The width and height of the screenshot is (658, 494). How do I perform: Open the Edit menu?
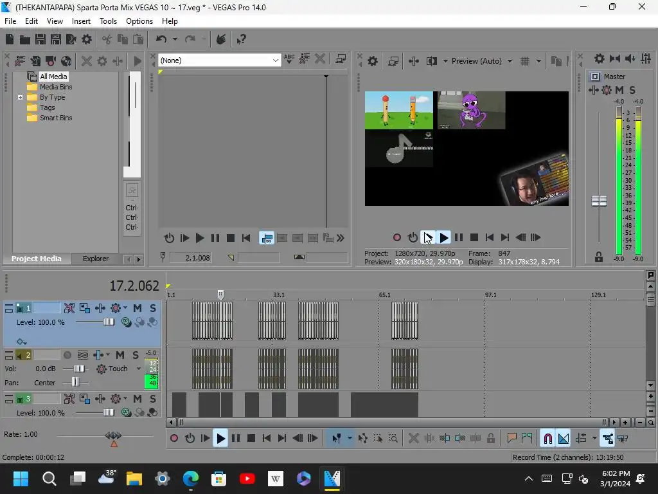tap(31, 21)
